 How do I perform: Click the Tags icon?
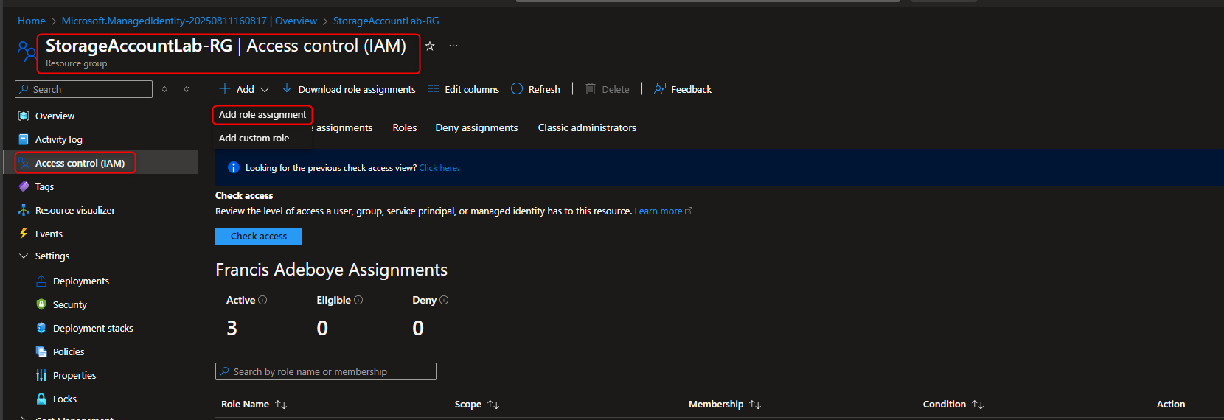24,186
